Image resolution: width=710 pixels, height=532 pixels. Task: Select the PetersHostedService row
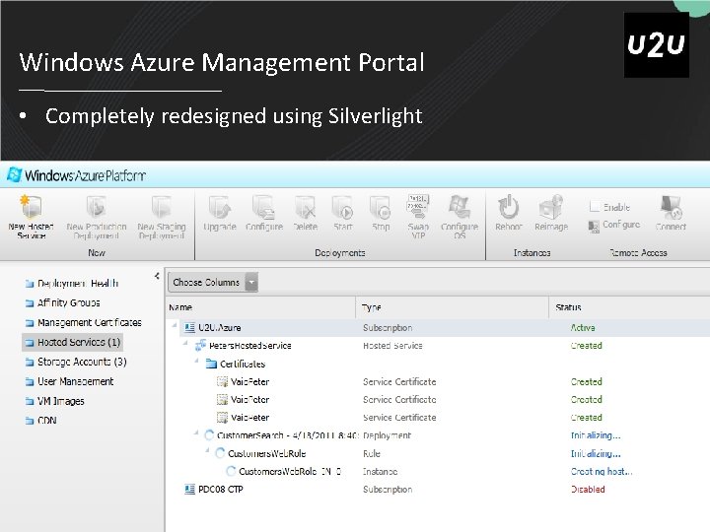pos(438,346)
